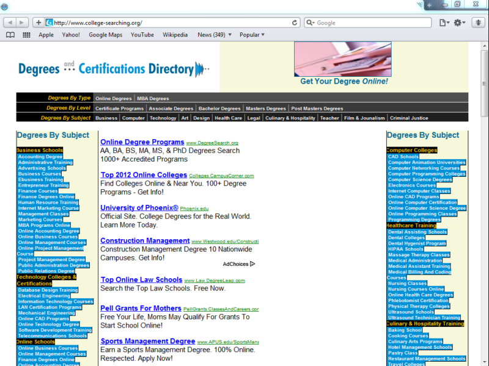
Task: Open Pell Grants For Mothers link
Action: (141, 309)
